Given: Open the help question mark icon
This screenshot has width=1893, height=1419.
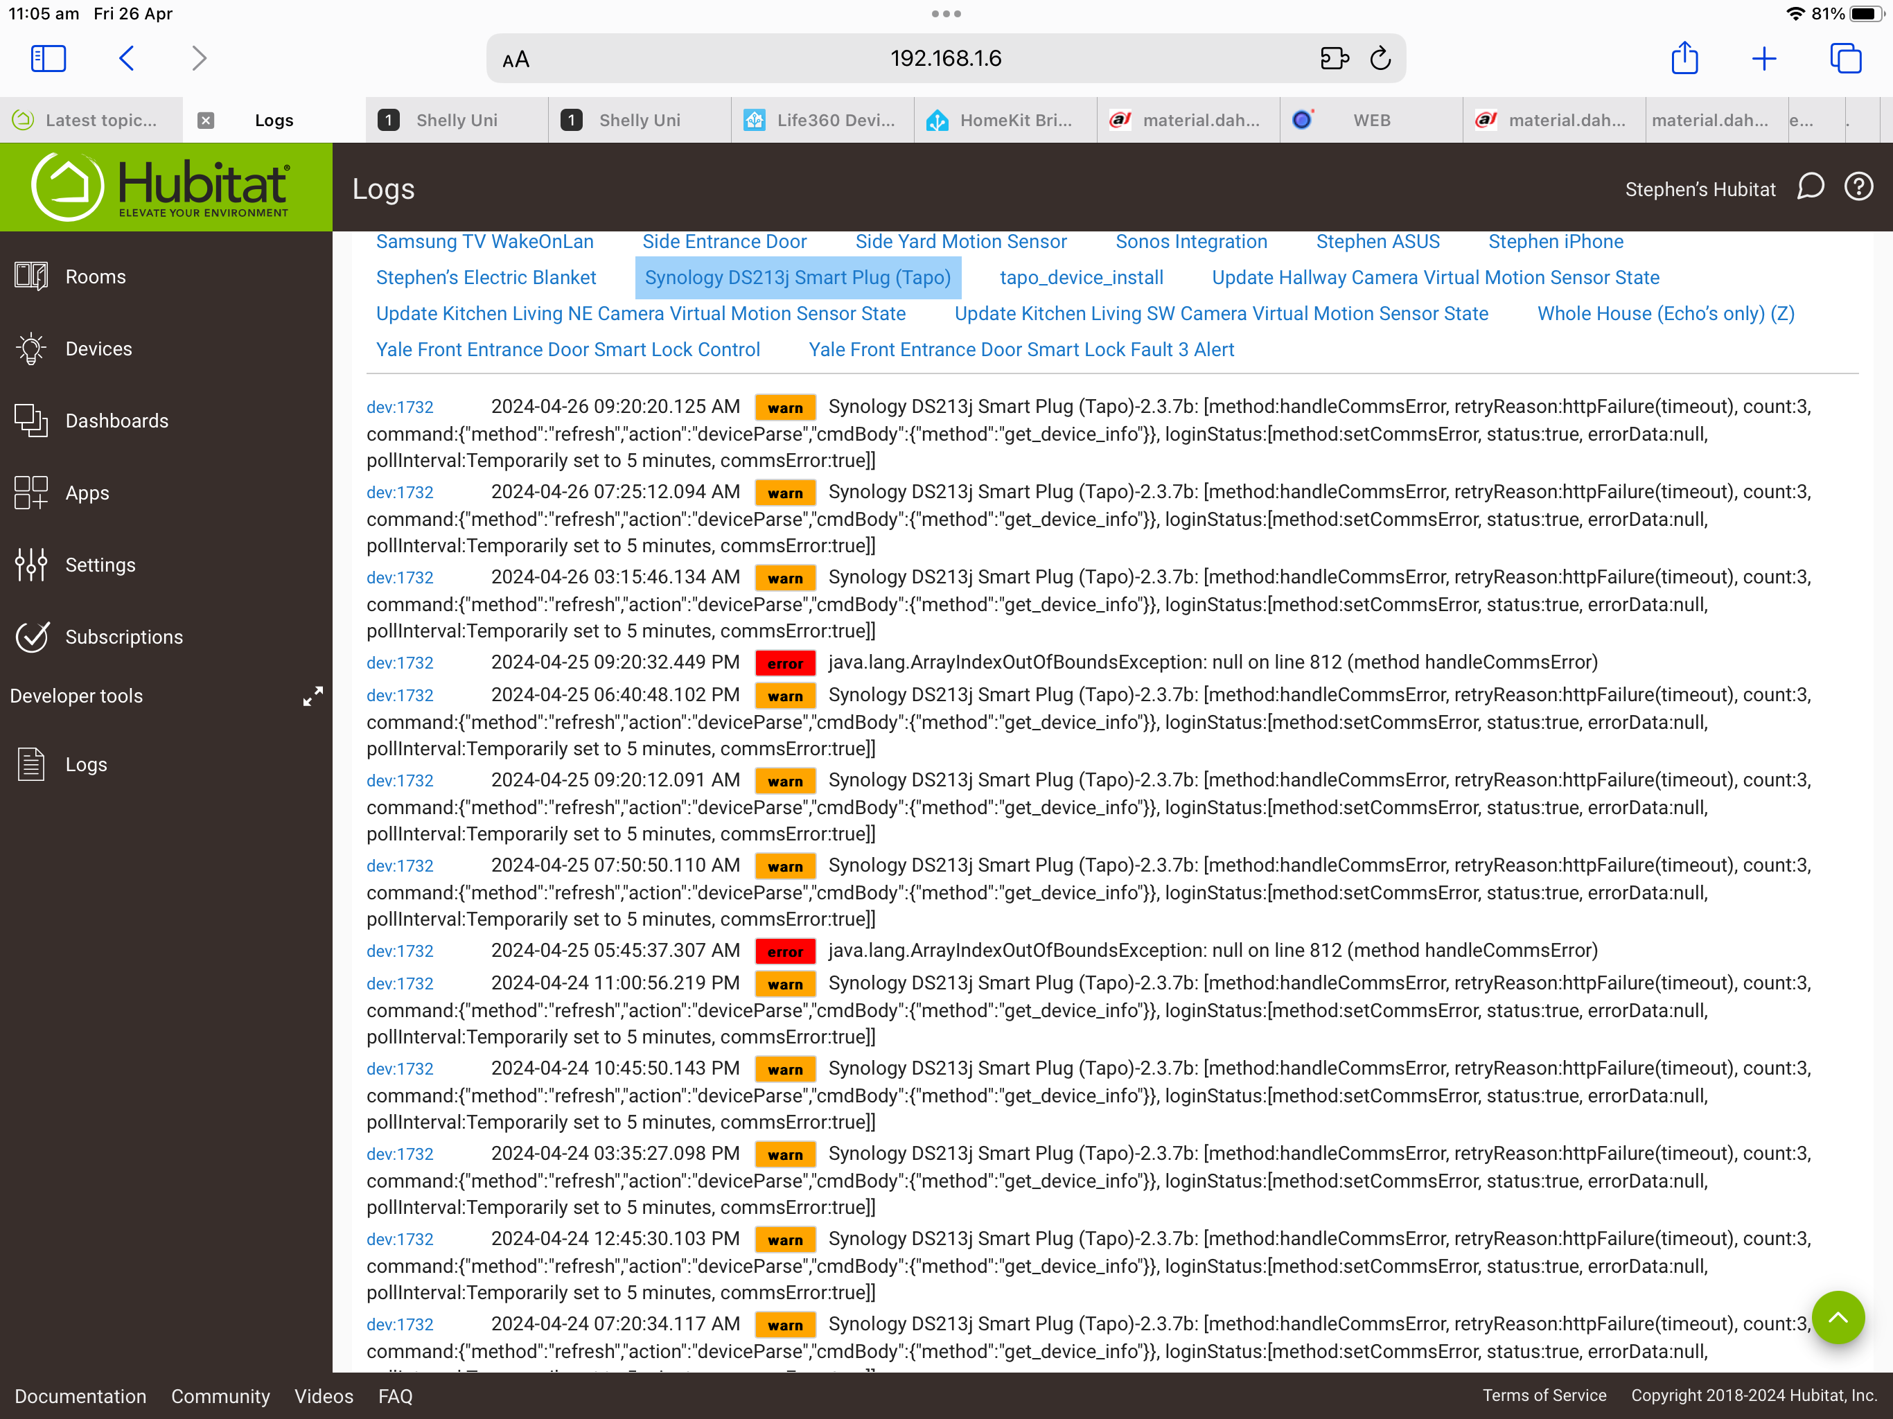Looking at the screenshot, I should (1859, 188).
